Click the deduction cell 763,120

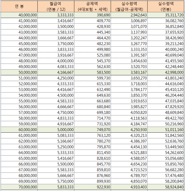[93, 135]
